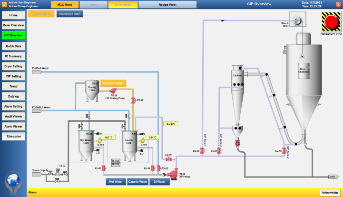Viewport: 343px width, 197px height.
Task: Click the Winch W-01 motor icon
Action: 298,20
